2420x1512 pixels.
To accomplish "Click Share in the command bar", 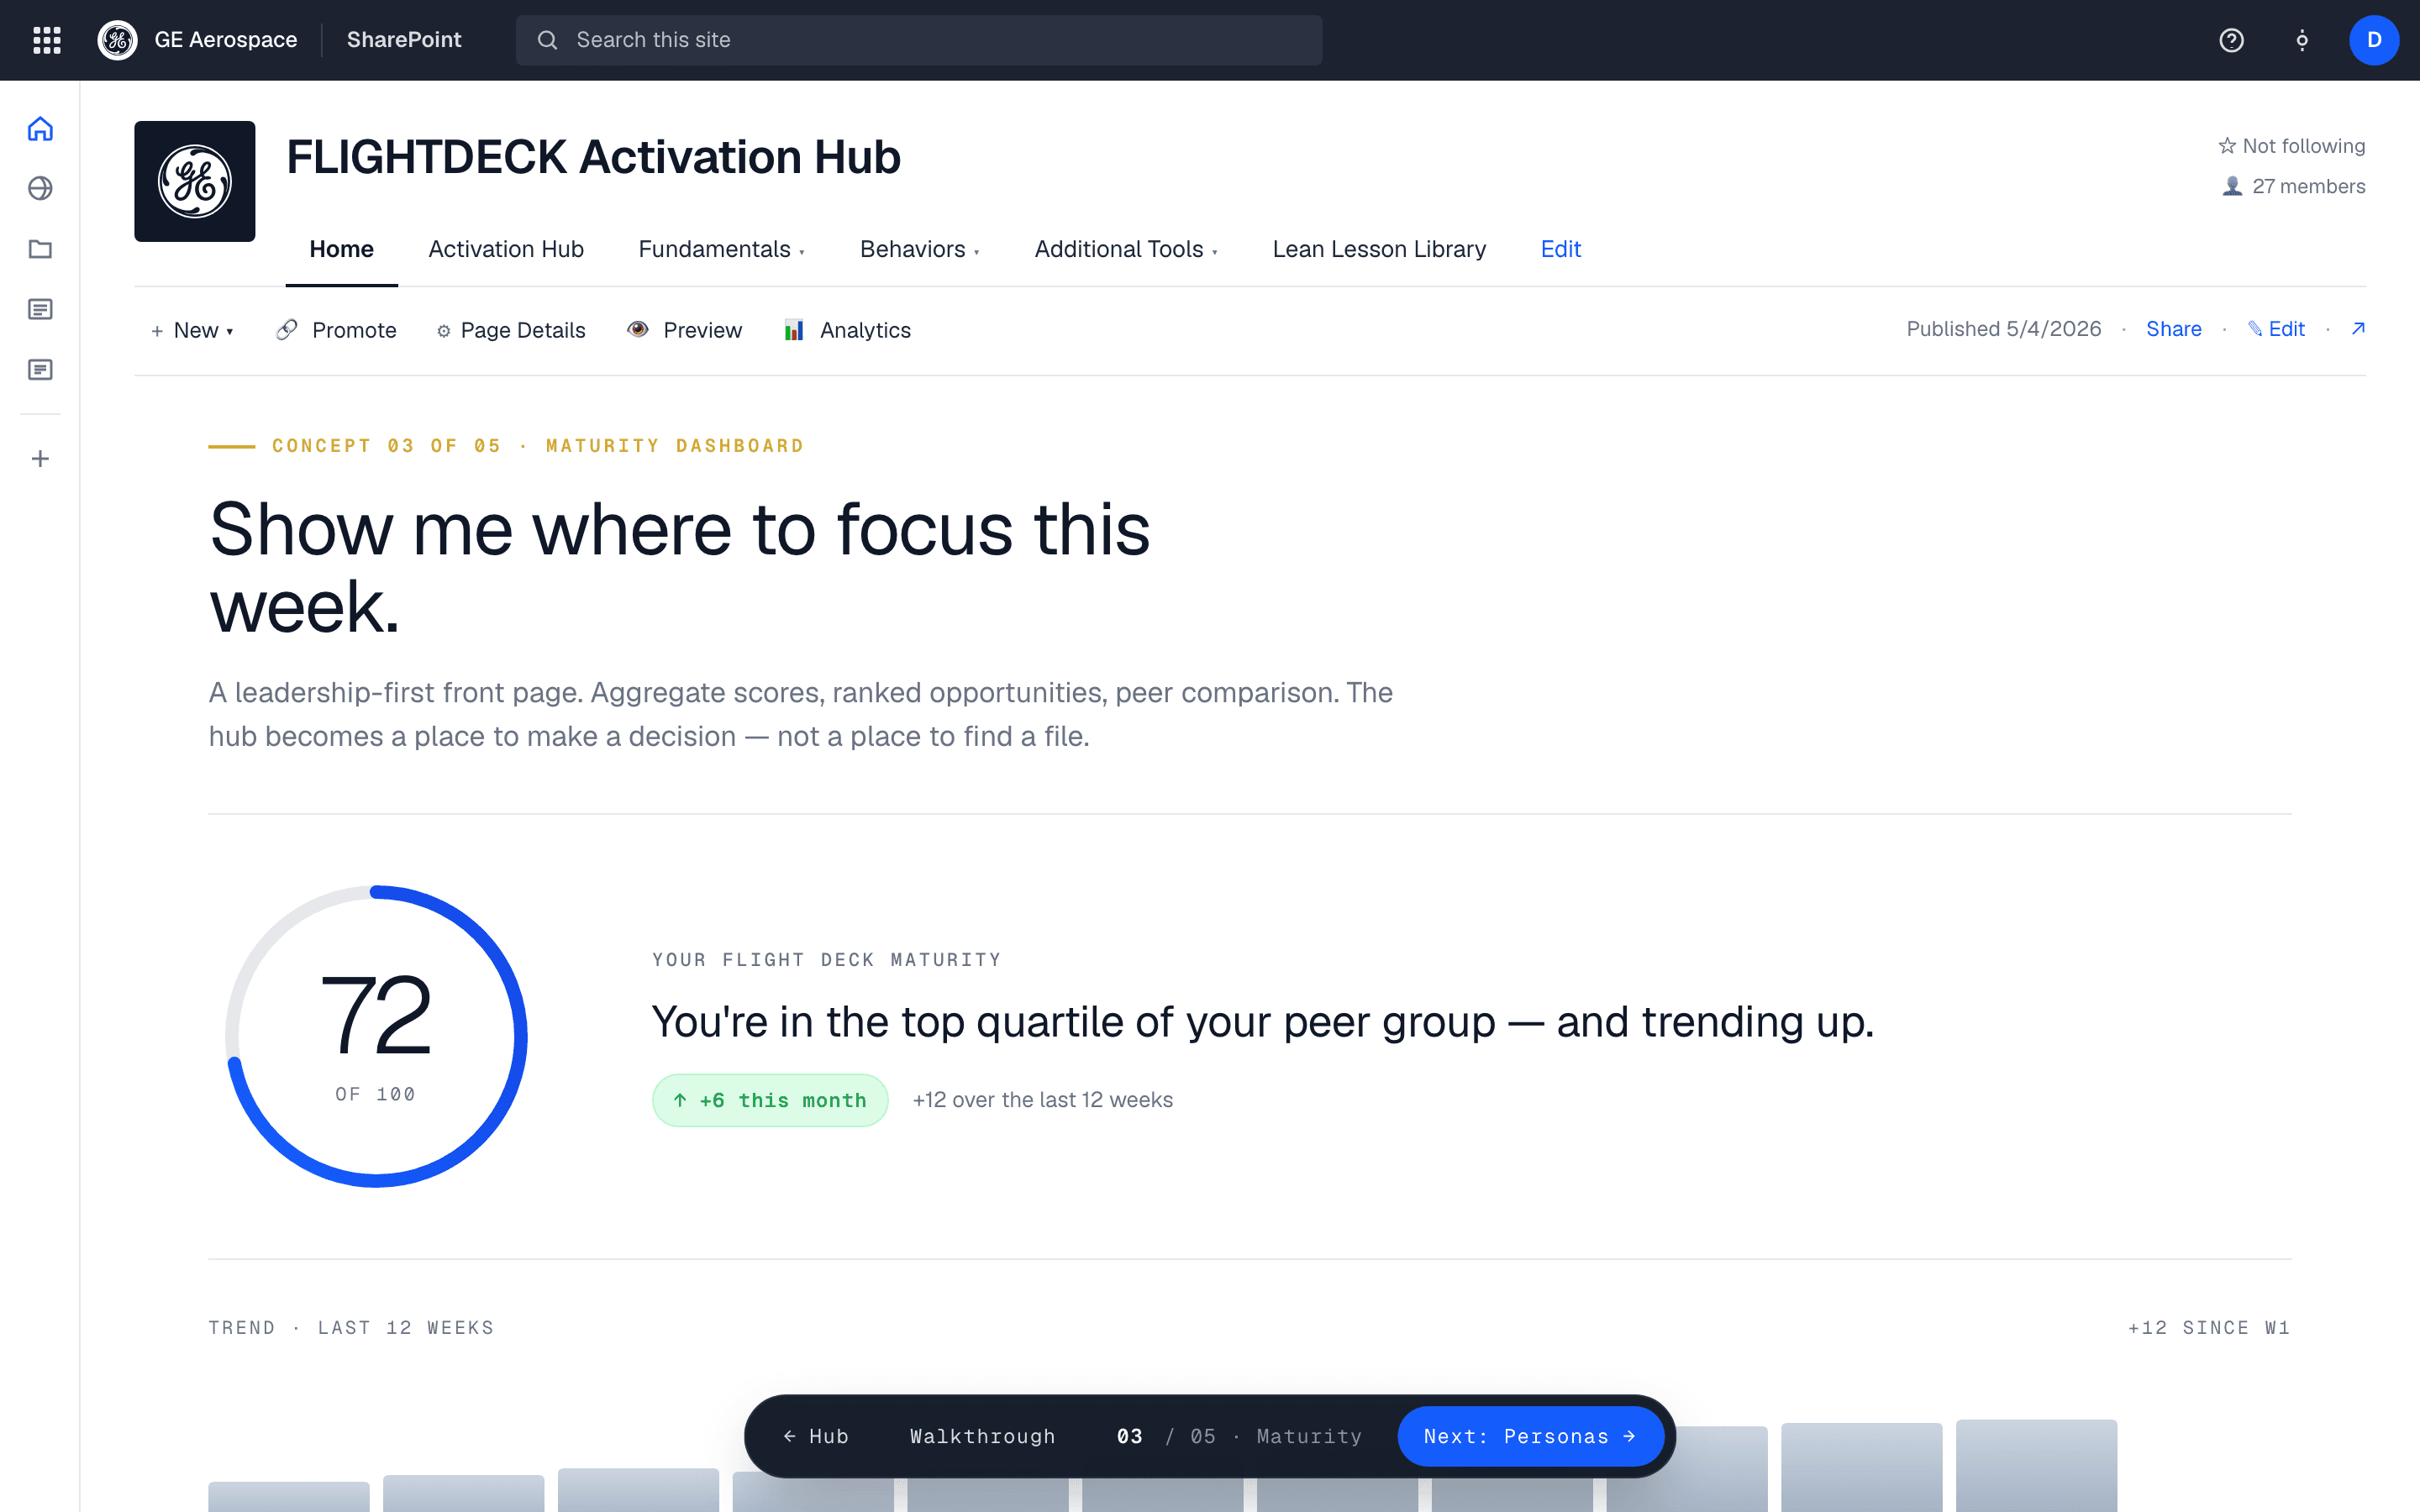I will pos(2173,329).
